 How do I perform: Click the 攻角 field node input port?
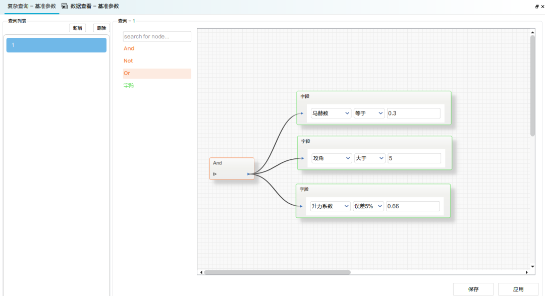(x=303, y=158)
